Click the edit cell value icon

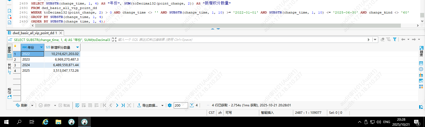77,105
